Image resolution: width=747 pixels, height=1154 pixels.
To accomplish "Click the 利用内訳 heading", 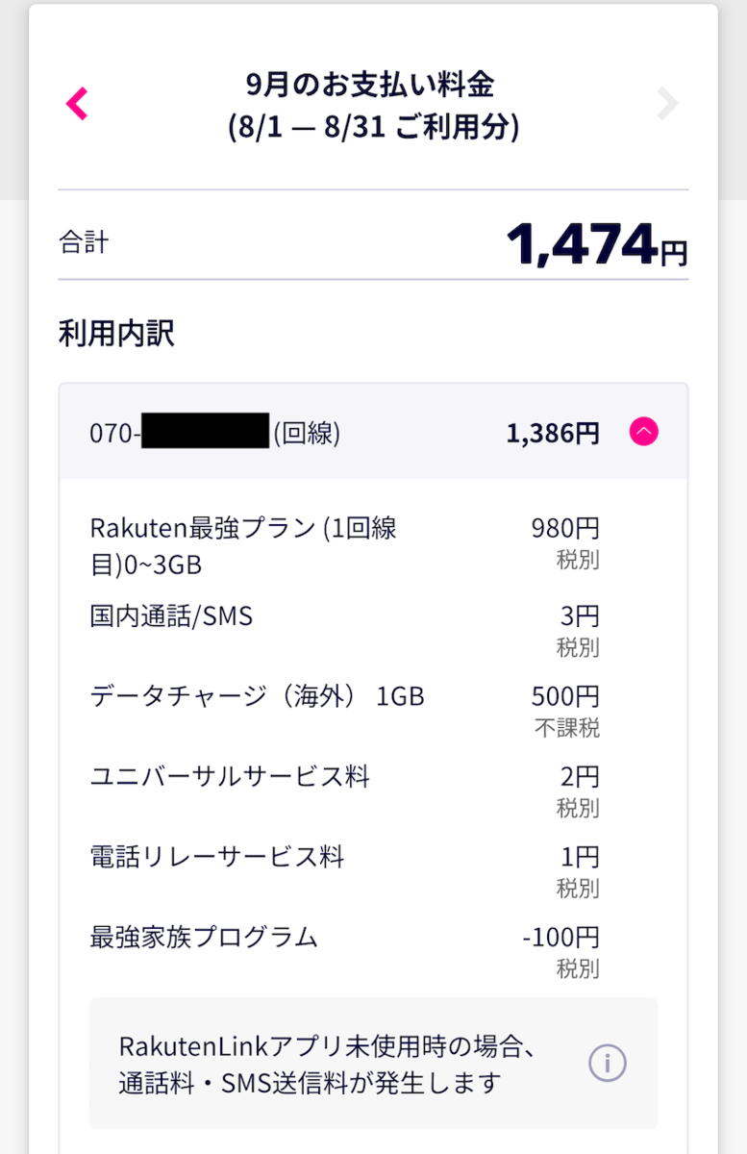I will point(116,333).
